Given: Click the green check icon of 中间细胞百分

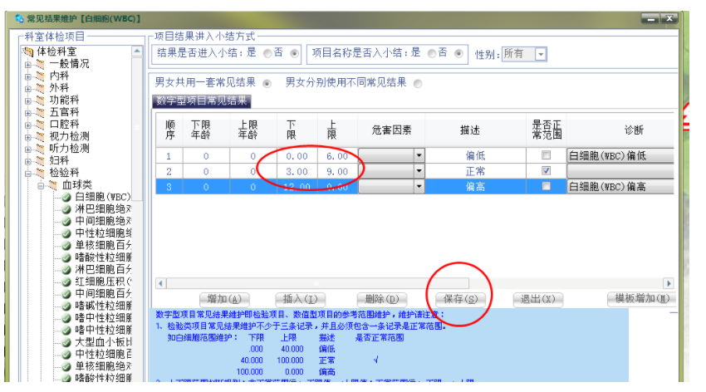Looking at the screenshot, I should 66,294.
